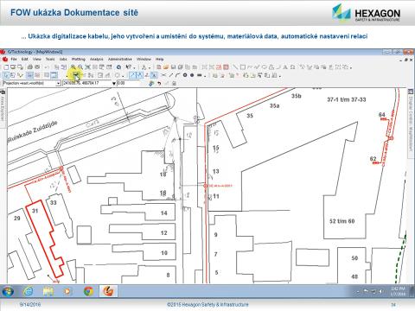The width and height of the screenshot is (415, 311).
Task: Open the Edit menu
Action: pos(25,59)
